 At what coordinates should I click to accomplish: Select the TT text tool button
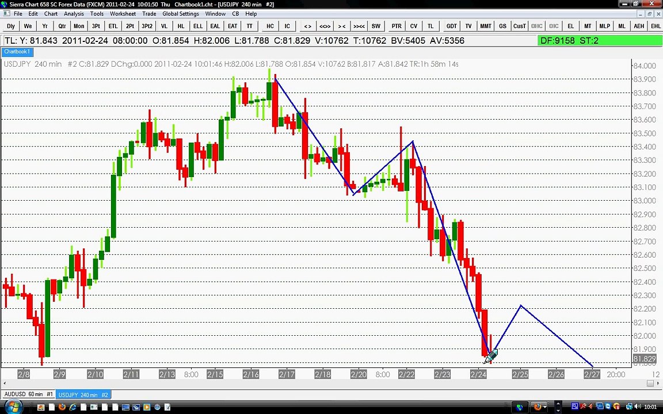tap(249, 26)
